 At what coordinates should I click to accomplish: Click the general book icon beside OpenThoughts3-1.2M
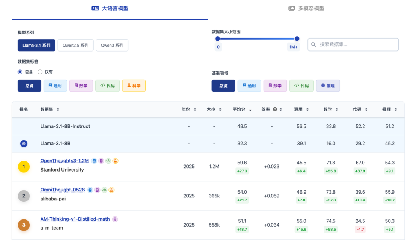[x=94, y=161]
